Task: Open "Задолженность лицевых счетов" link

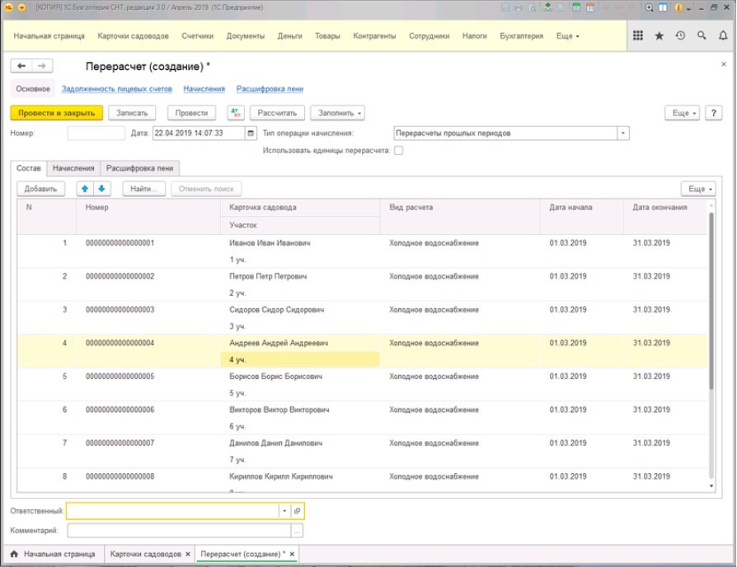Action: tap(116, 89)
